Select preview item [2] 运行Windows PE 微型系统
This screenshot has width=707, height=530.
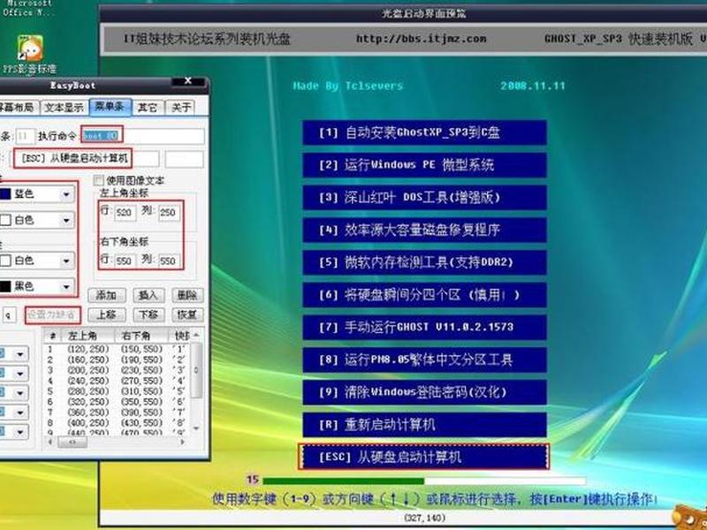[x=424, y=165]
